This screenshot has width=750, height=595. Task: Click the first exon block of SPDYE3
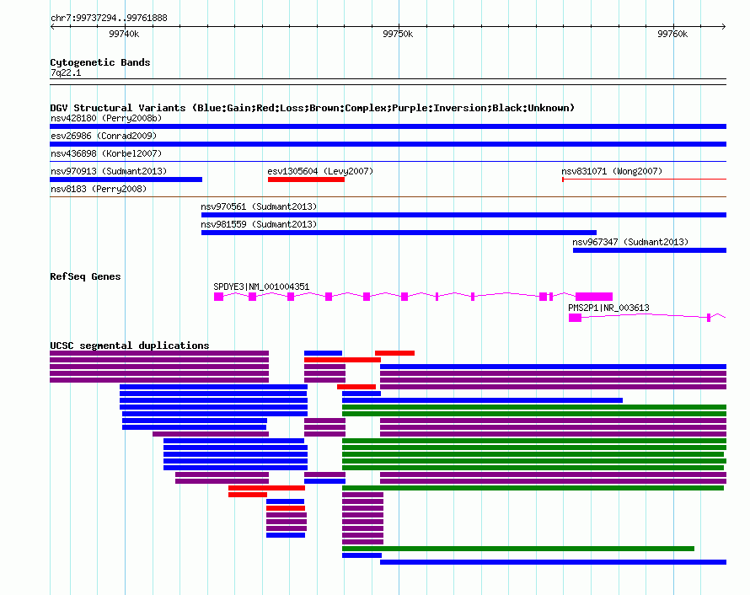point(218,297)
